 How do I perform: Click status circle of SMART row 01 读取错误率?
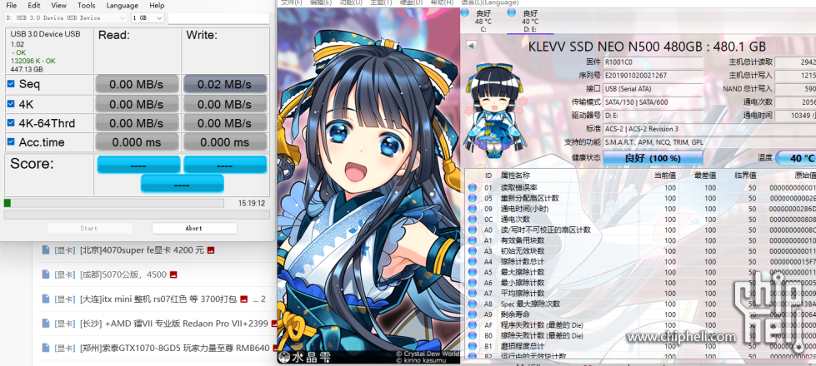pos(473,187)
